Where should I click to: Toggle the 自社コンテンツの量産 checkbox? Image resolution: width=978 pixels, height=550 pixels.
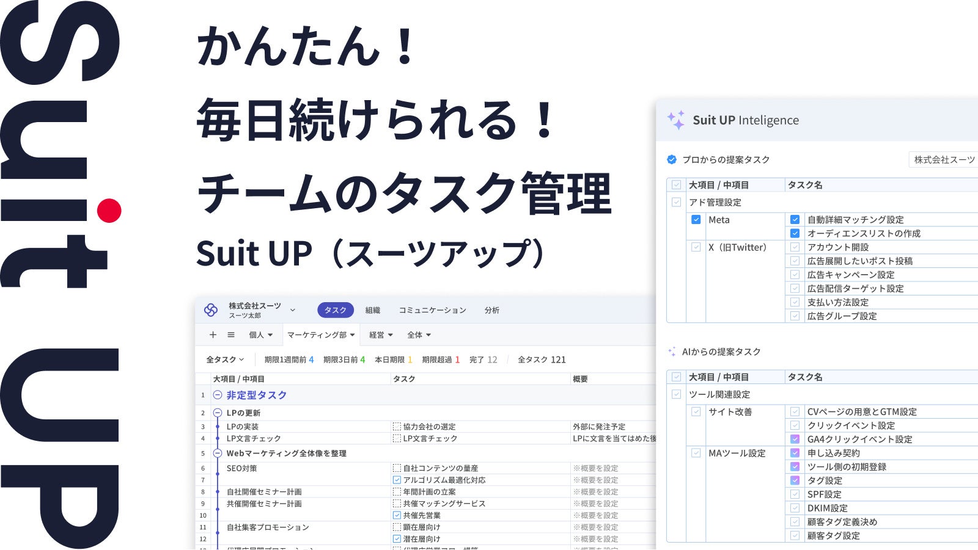point(397,468)
